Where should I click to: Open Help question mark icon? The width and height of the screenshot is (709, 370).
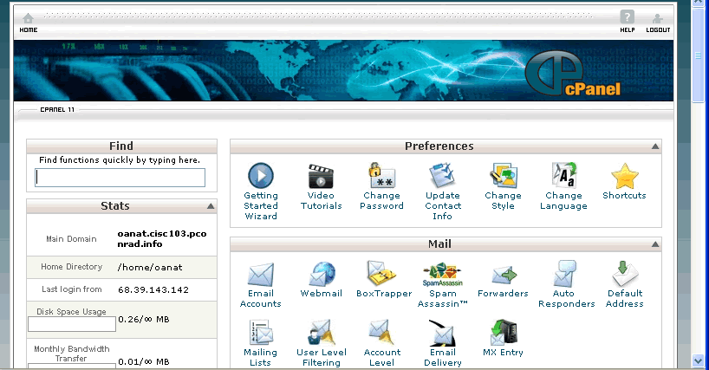[x=628, y=17]
